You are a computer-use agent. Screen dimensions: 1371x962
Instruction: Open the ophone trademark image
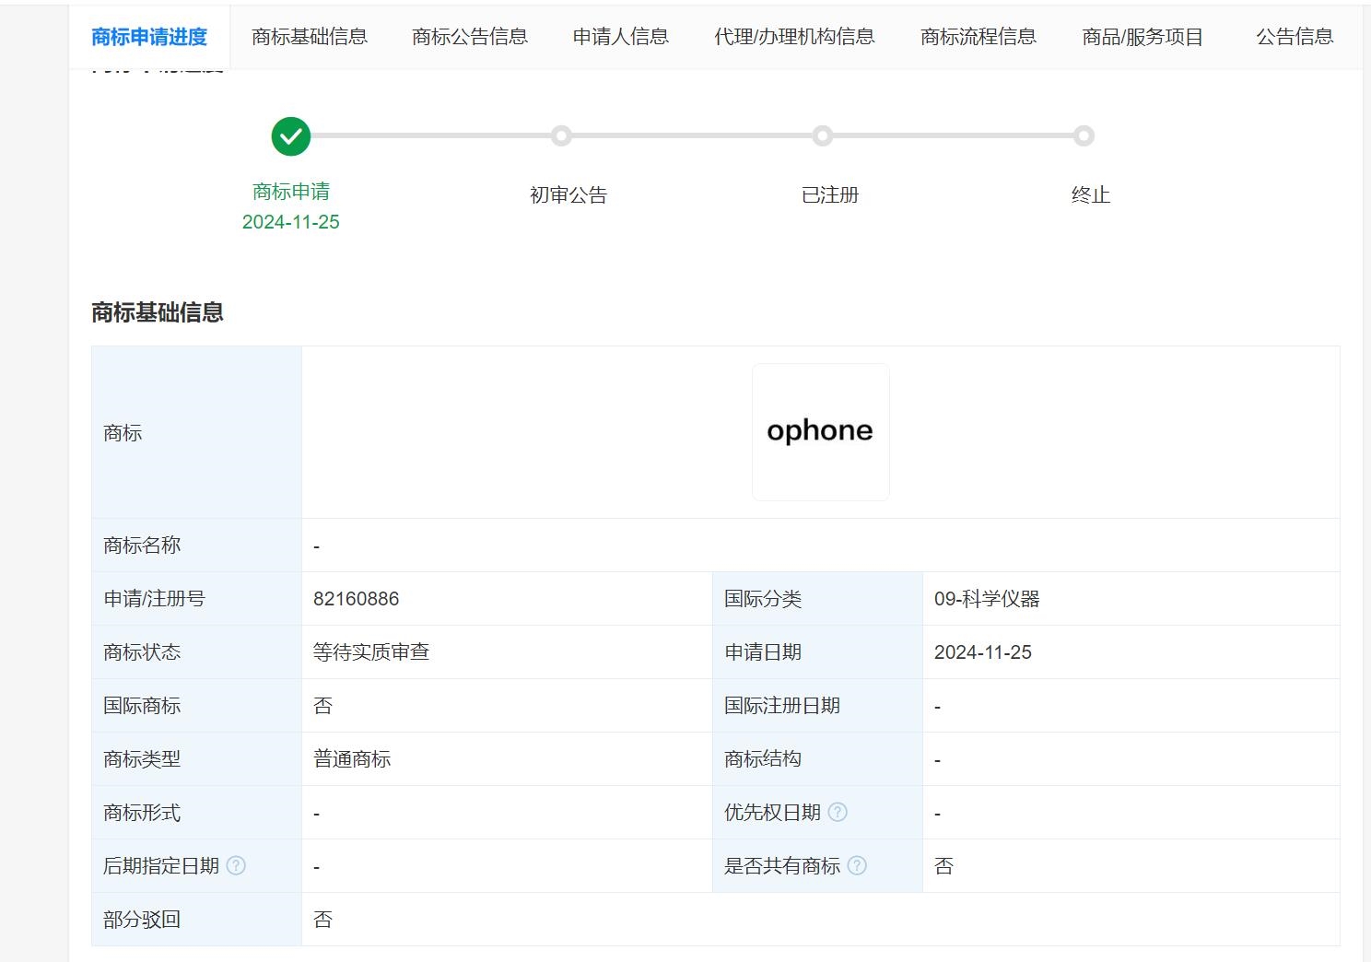pyautogui.click(x=820, y=431)
